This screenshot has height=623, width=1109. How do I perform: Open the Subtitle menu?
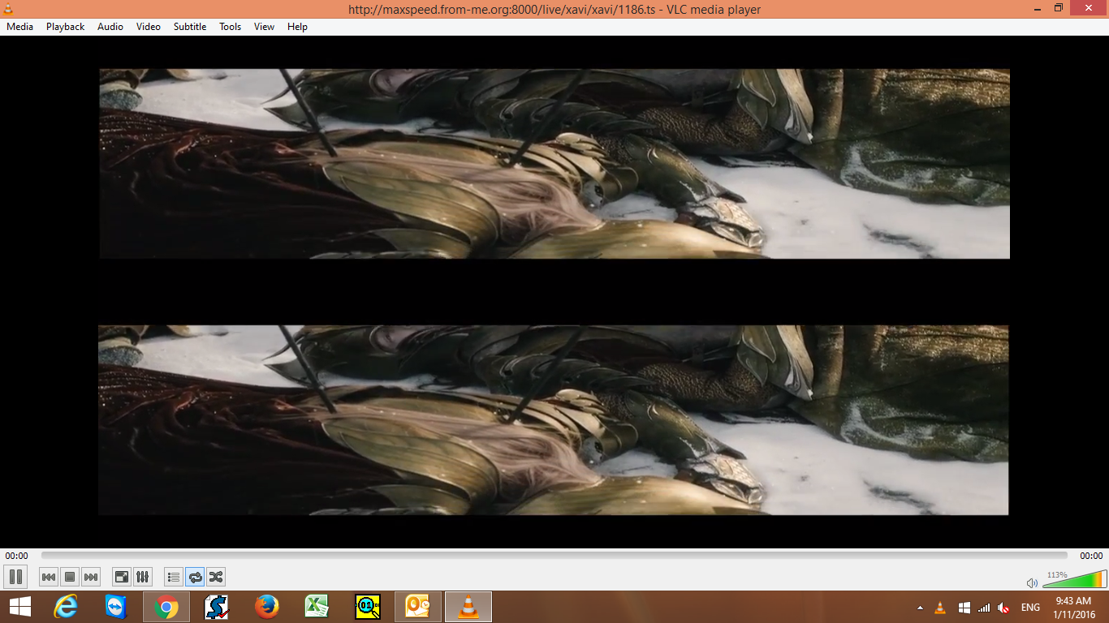click(x=190, y=27)
